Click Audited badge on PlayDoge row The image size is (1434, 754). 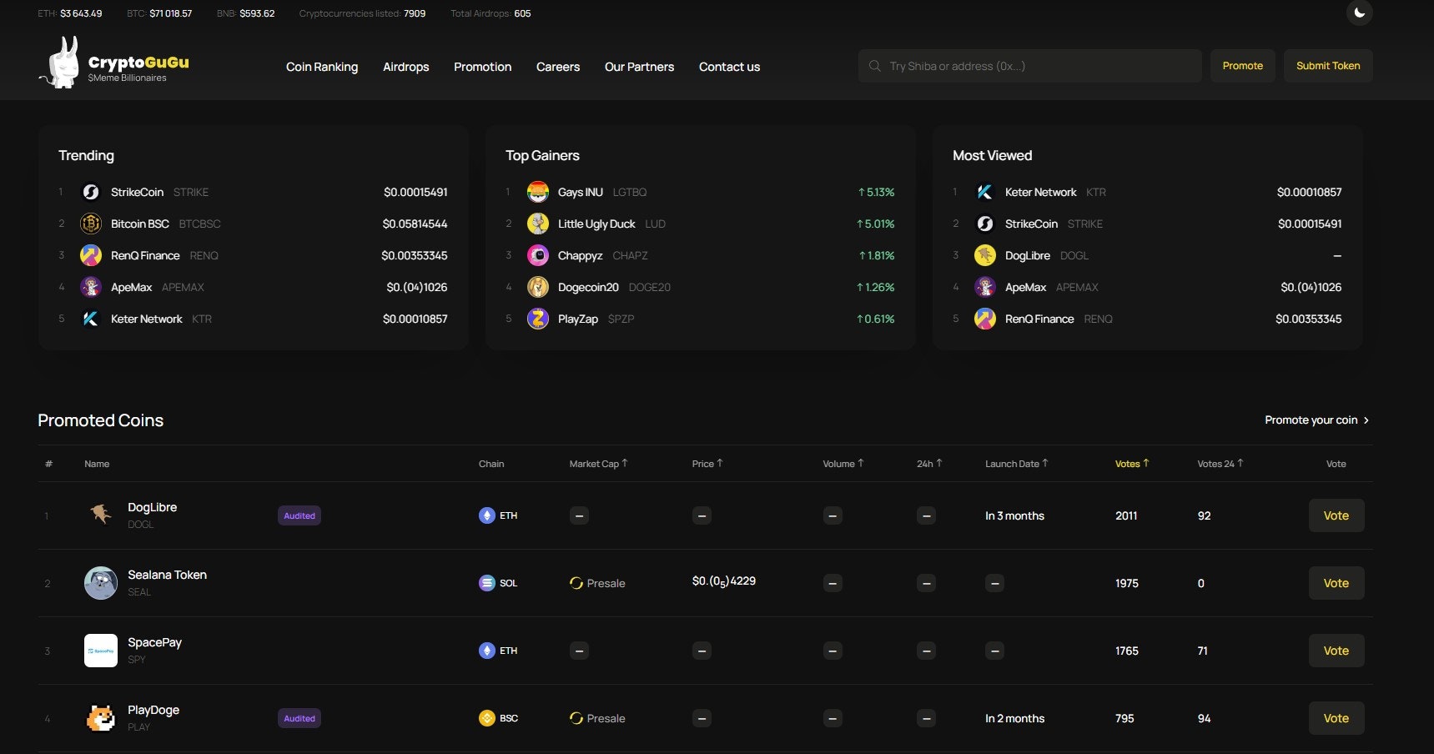(x=299, y=718)
